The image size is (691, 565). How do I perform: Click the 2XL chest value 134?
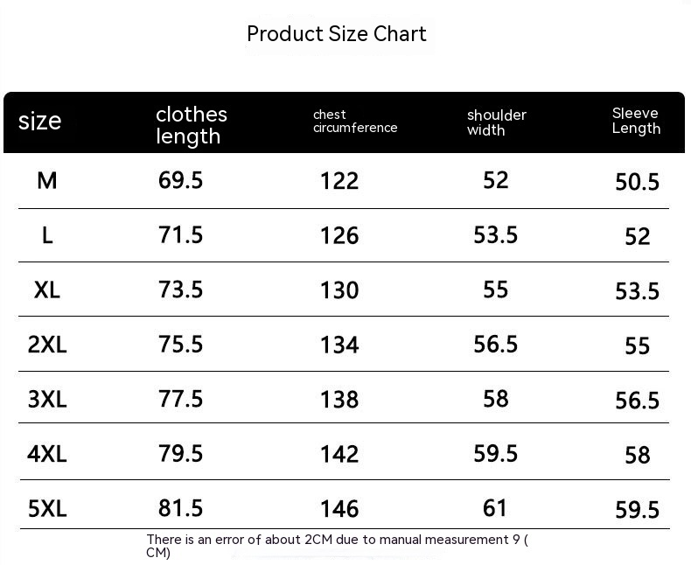tap(339, 345)
